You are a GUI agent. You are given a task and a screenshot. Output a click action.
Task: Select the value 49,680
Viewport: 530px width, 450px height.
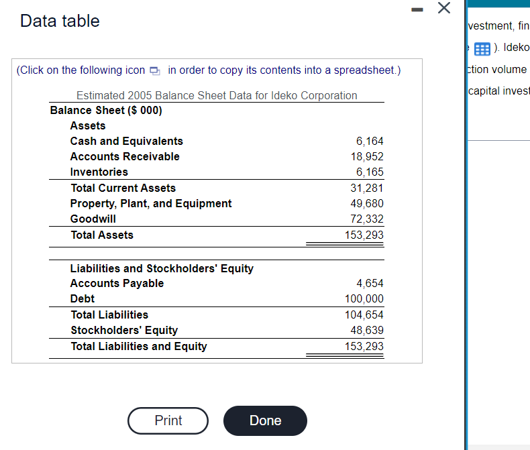(x=367, y=204)
